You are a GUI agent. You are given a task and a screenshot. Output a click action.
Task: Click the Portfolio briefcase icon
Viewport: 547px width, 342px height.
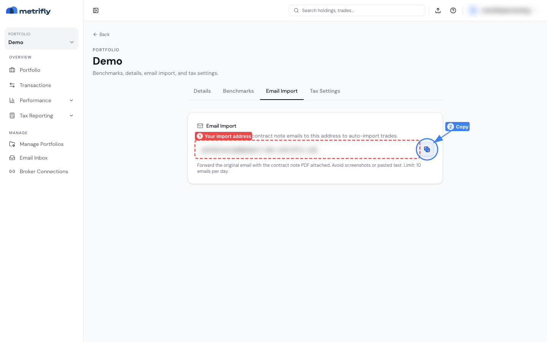[12, 70]
